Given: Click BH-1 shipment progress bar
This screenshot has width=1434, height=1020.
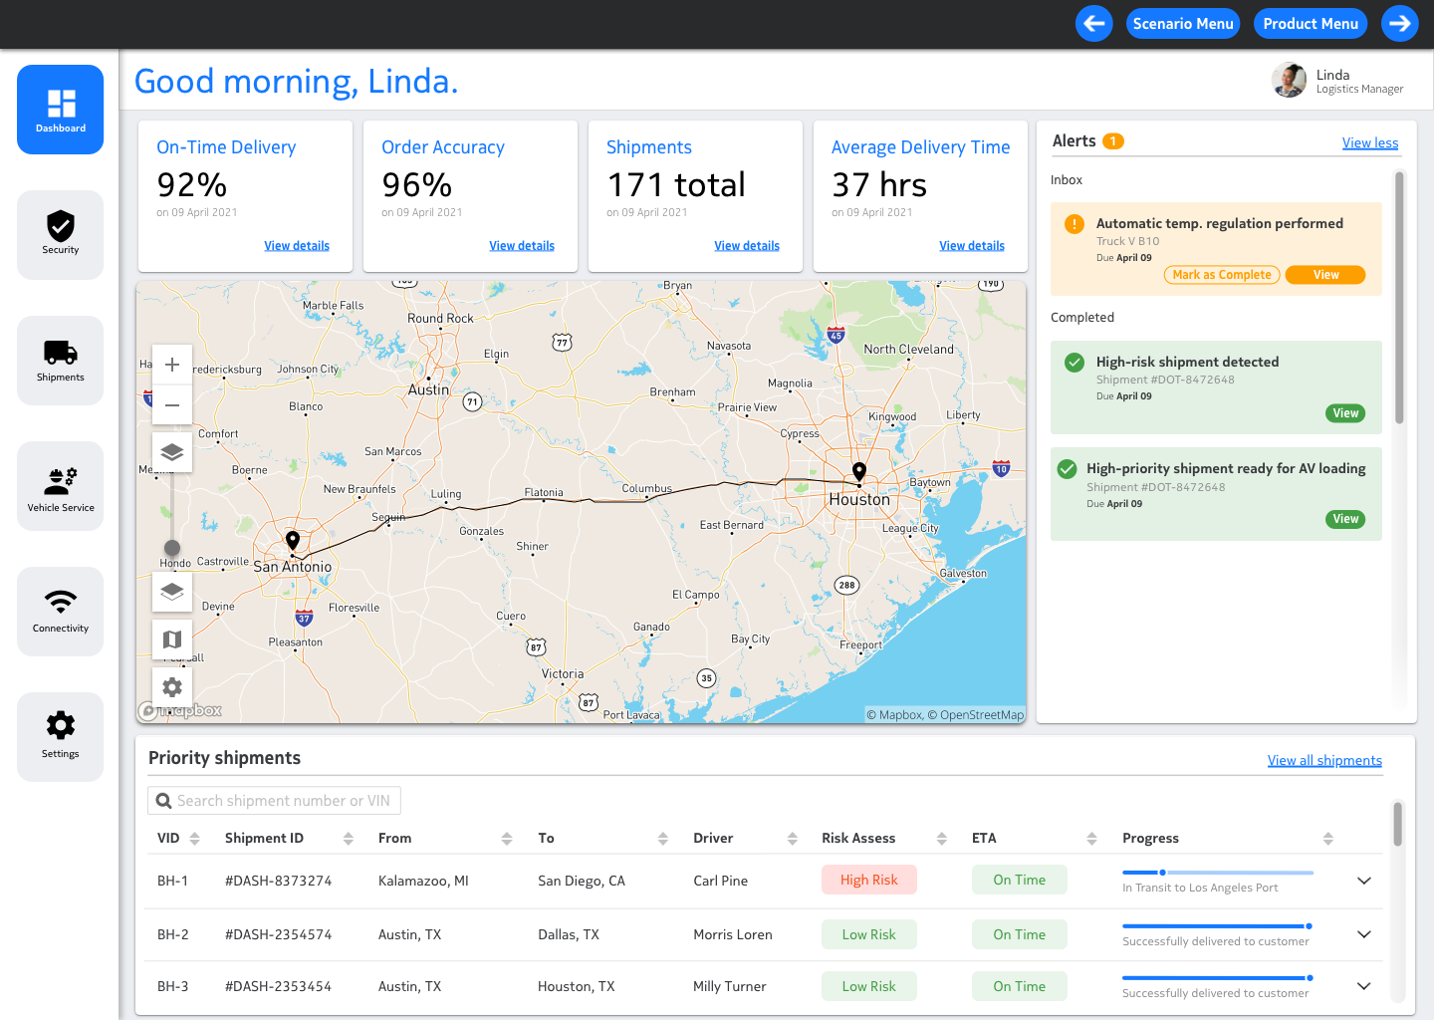Looking at the screenshot, I should [x=1218, y=873].
